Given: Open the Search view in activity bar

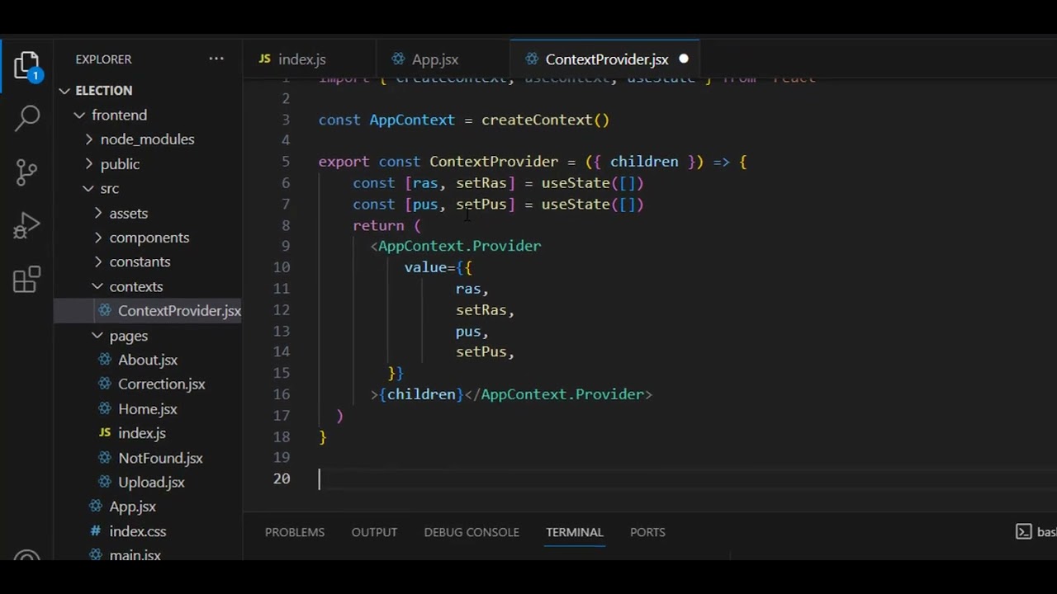Looking at the screenshot, I should pos(27,118).
